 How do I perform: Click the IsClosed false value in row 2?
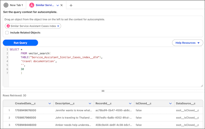(139, 118)
